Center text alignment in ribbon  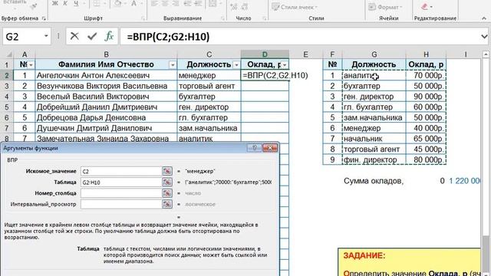click(x=165, y=3)
